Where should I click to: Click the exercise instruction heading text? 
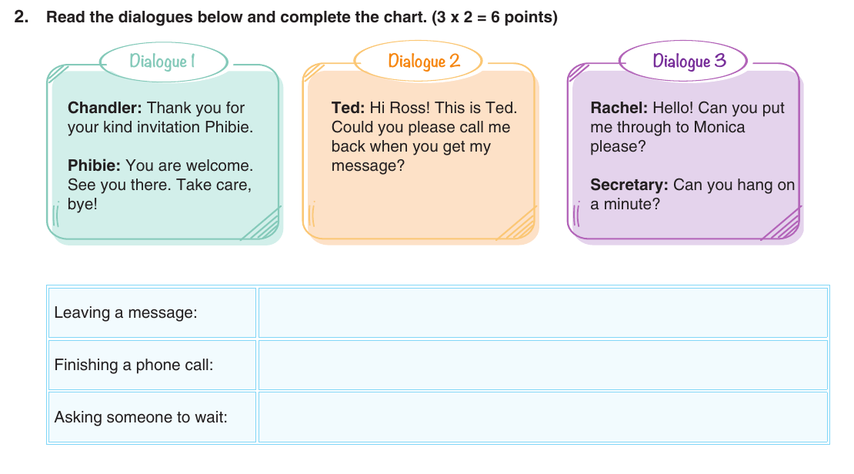[x=302, y=18]
